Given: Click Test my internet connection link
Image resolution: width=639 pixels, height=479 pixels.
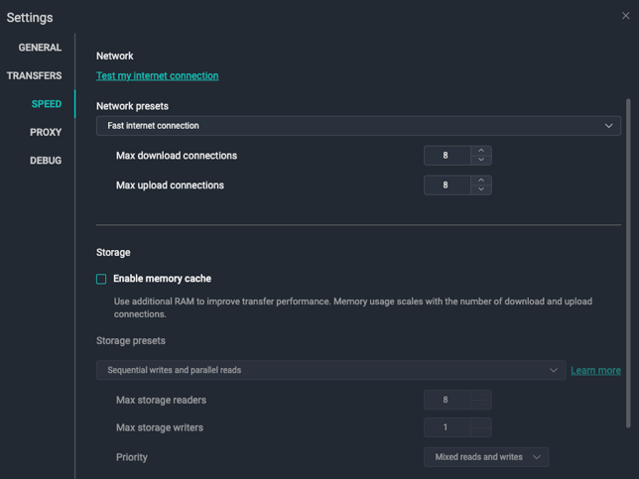Looking at the screenshot, I should 158,75.
